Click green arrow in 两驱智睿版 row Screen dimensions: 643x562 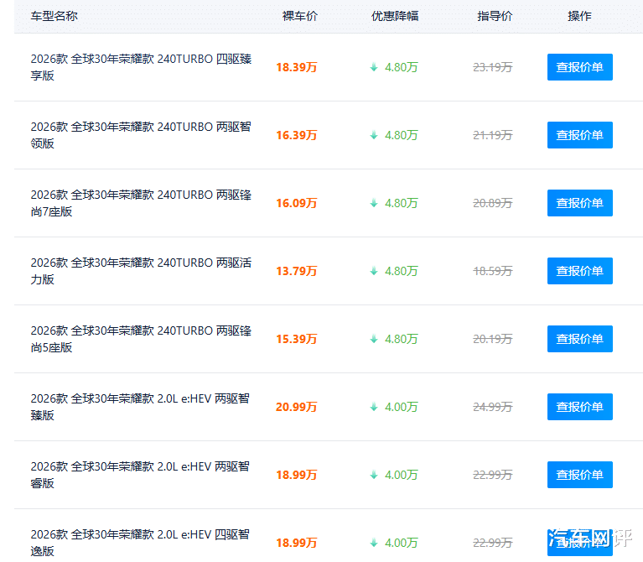pyautogui.click(x=374, y=475)
